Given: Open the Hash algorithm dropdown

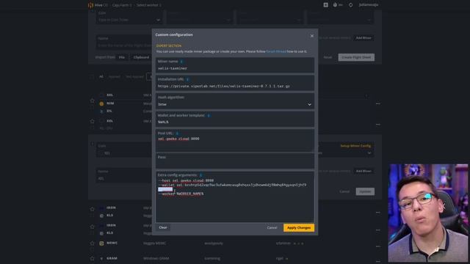Looking at the screenshot, I should tap(235, 101).
